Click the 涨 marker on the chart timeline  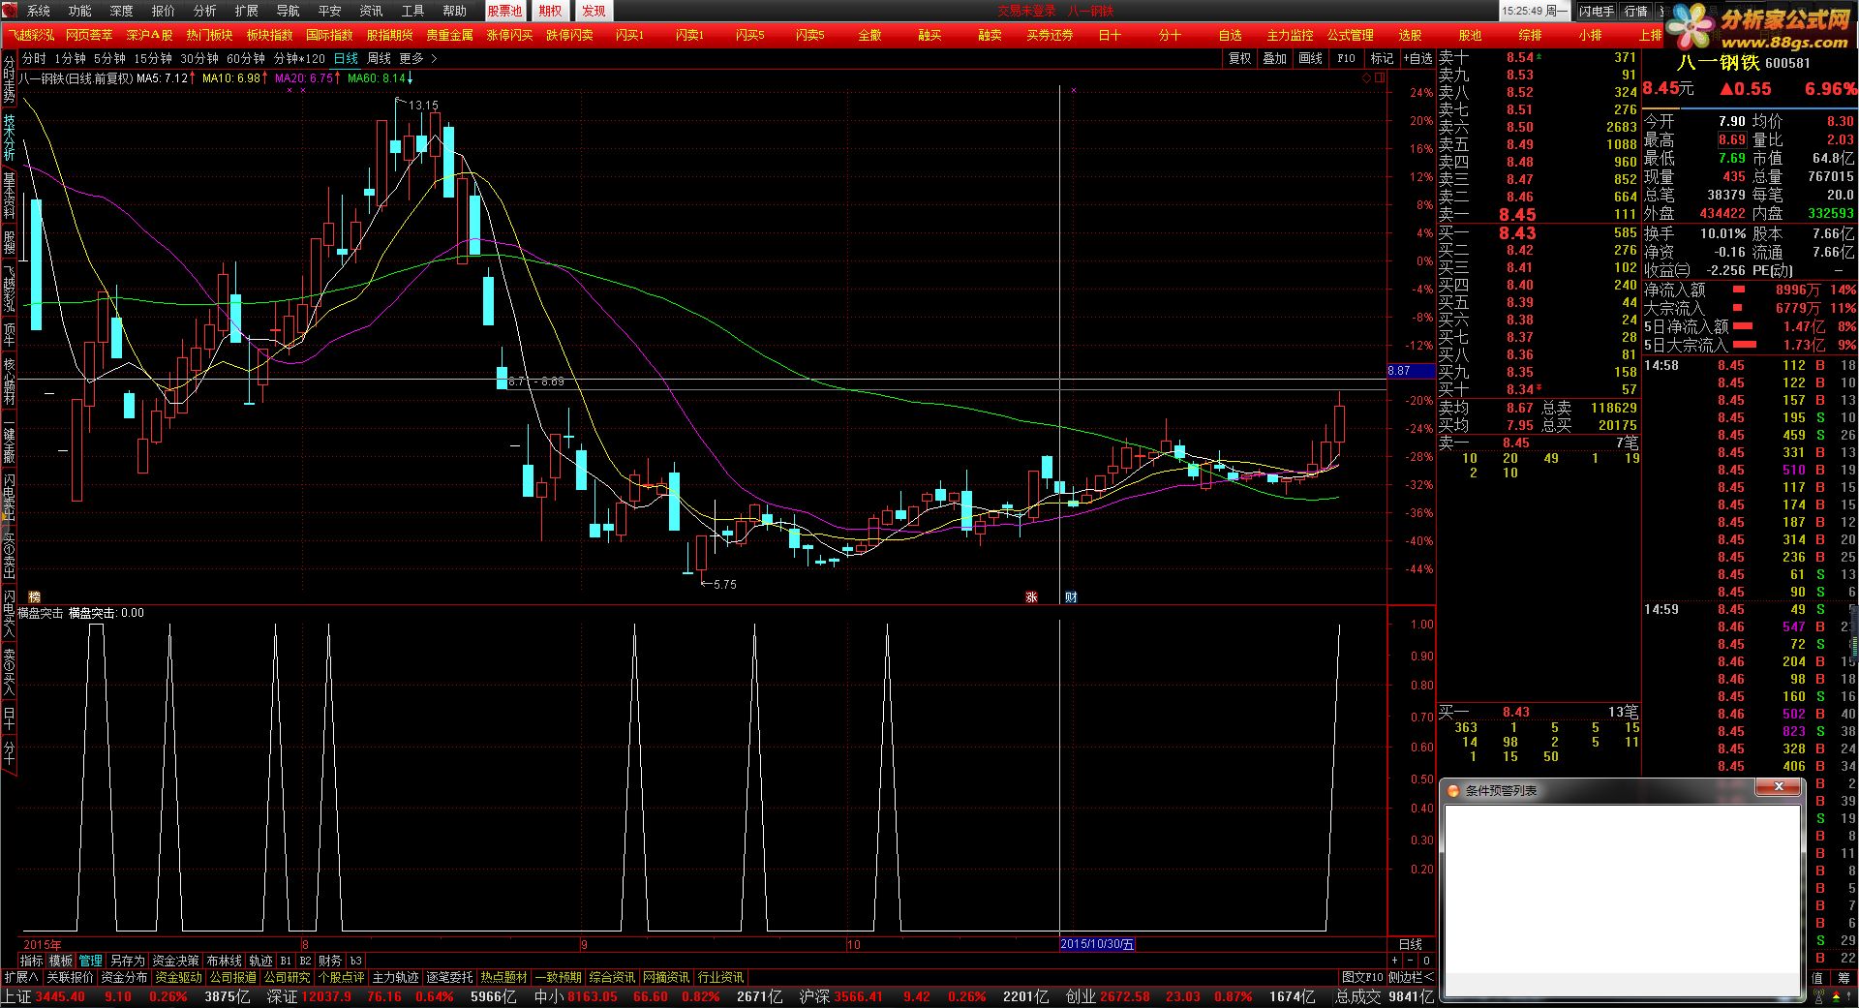pyautogui.click(x=1031, y=596)
